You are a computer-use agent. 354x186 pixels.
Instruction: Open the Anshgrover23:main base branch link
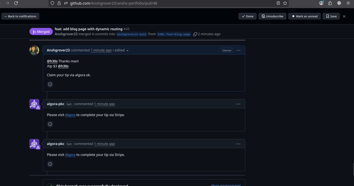point(132,34)
